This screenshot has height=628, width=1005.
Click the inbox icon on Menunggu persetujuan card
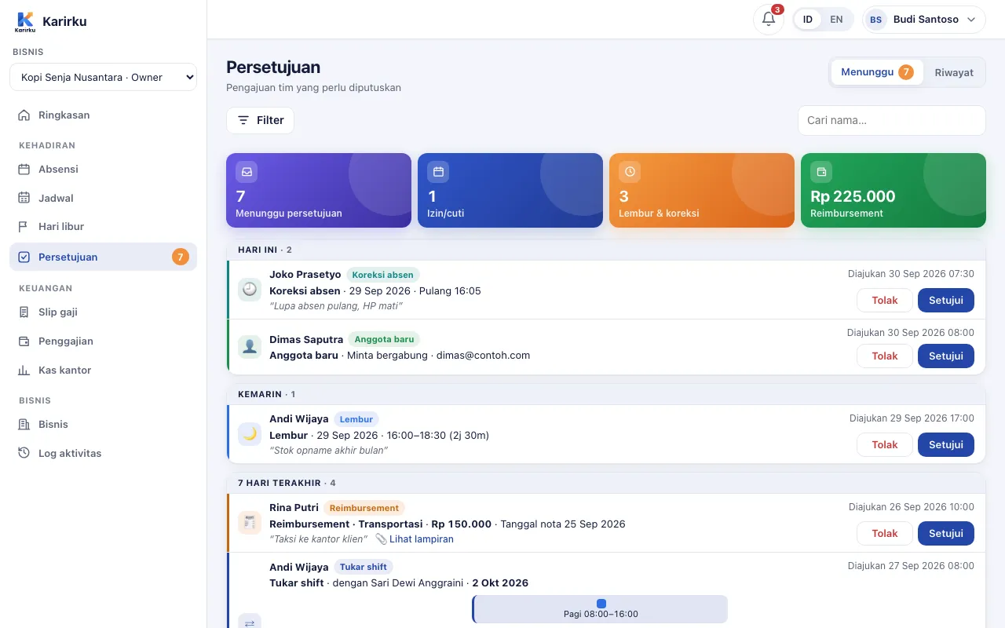pyautogui.click(x=247, y=172)
